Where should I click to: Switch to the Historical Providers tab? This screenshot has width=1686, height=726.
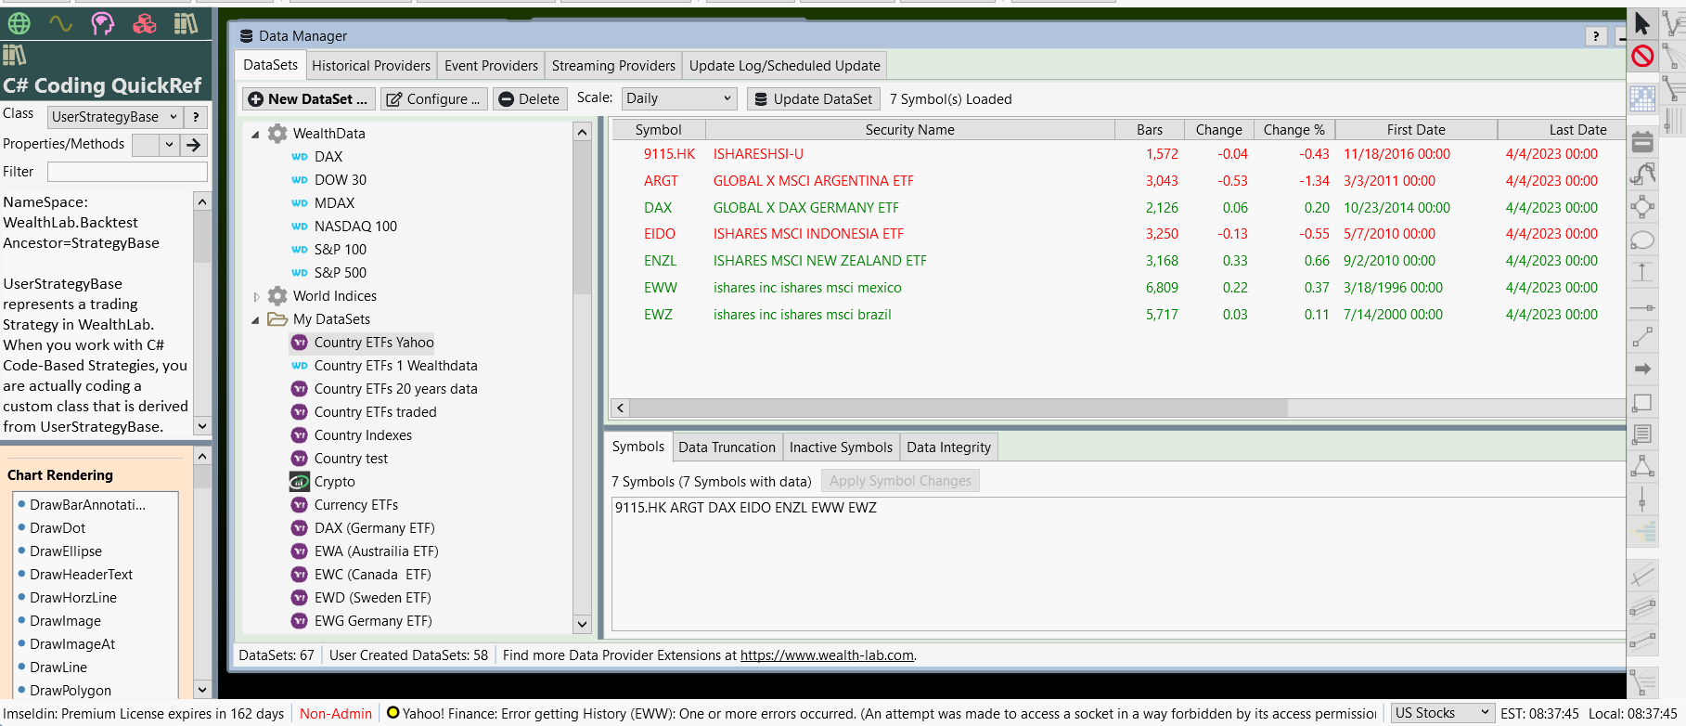[x=371, y=66]
